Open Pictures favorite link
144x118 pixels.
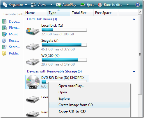[14, 28]
